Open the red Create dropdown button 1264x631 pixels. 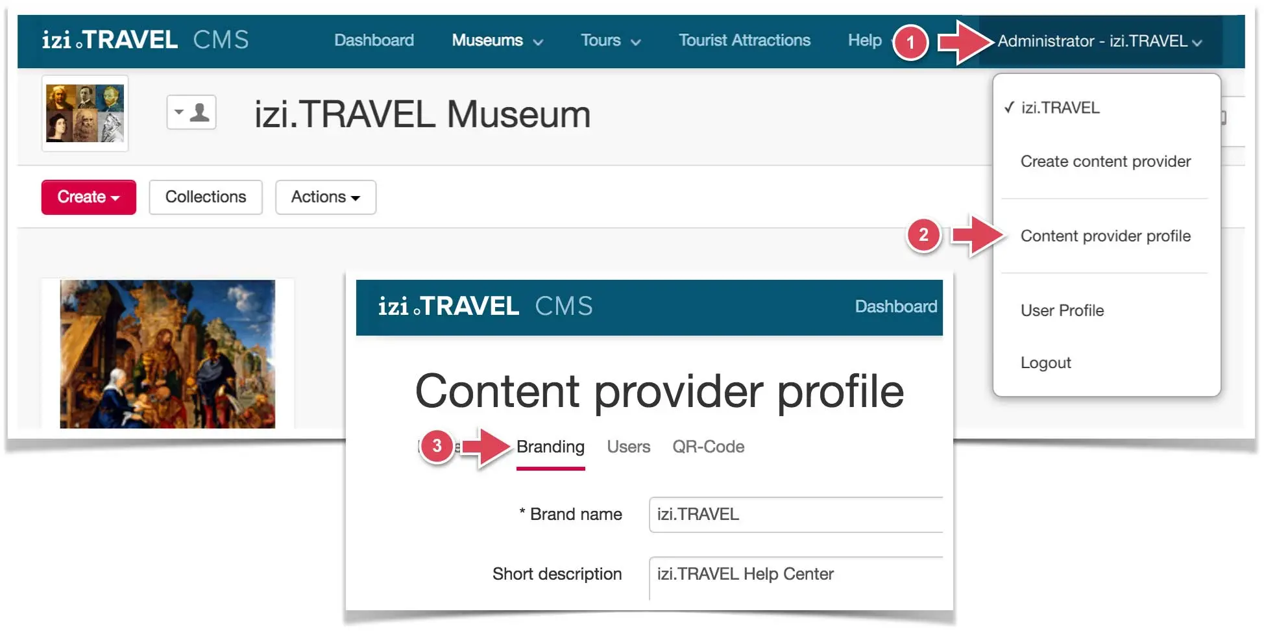coord(89,197)
